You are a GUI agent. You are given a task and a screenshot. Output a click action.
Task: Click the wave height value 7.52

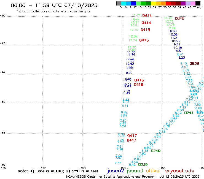tap(118, 163)
